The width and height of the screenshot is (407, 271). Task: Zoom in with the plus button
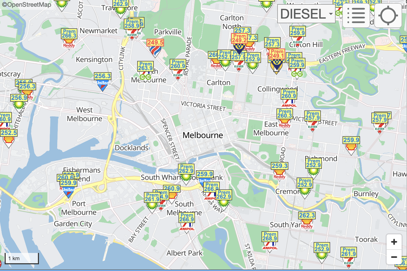coord(394,242)
